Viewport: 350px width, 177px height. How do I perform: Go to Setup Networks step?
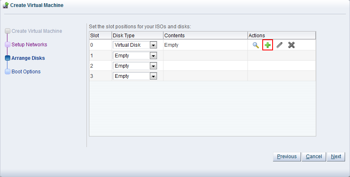point(29,45)
